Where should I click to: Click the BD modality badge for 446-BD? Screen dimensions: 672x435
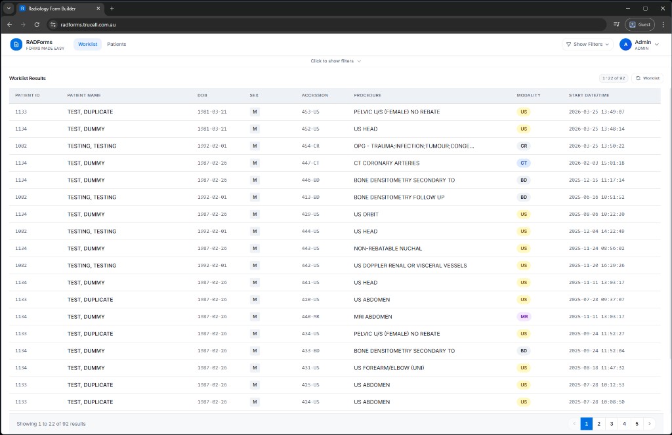coord(523,180)
